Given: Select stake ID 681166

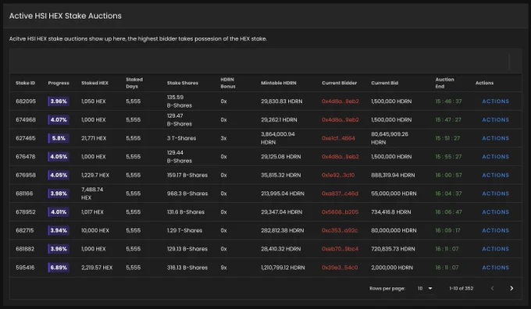Looking at the screenshot, I should click(x=24, y=194).
